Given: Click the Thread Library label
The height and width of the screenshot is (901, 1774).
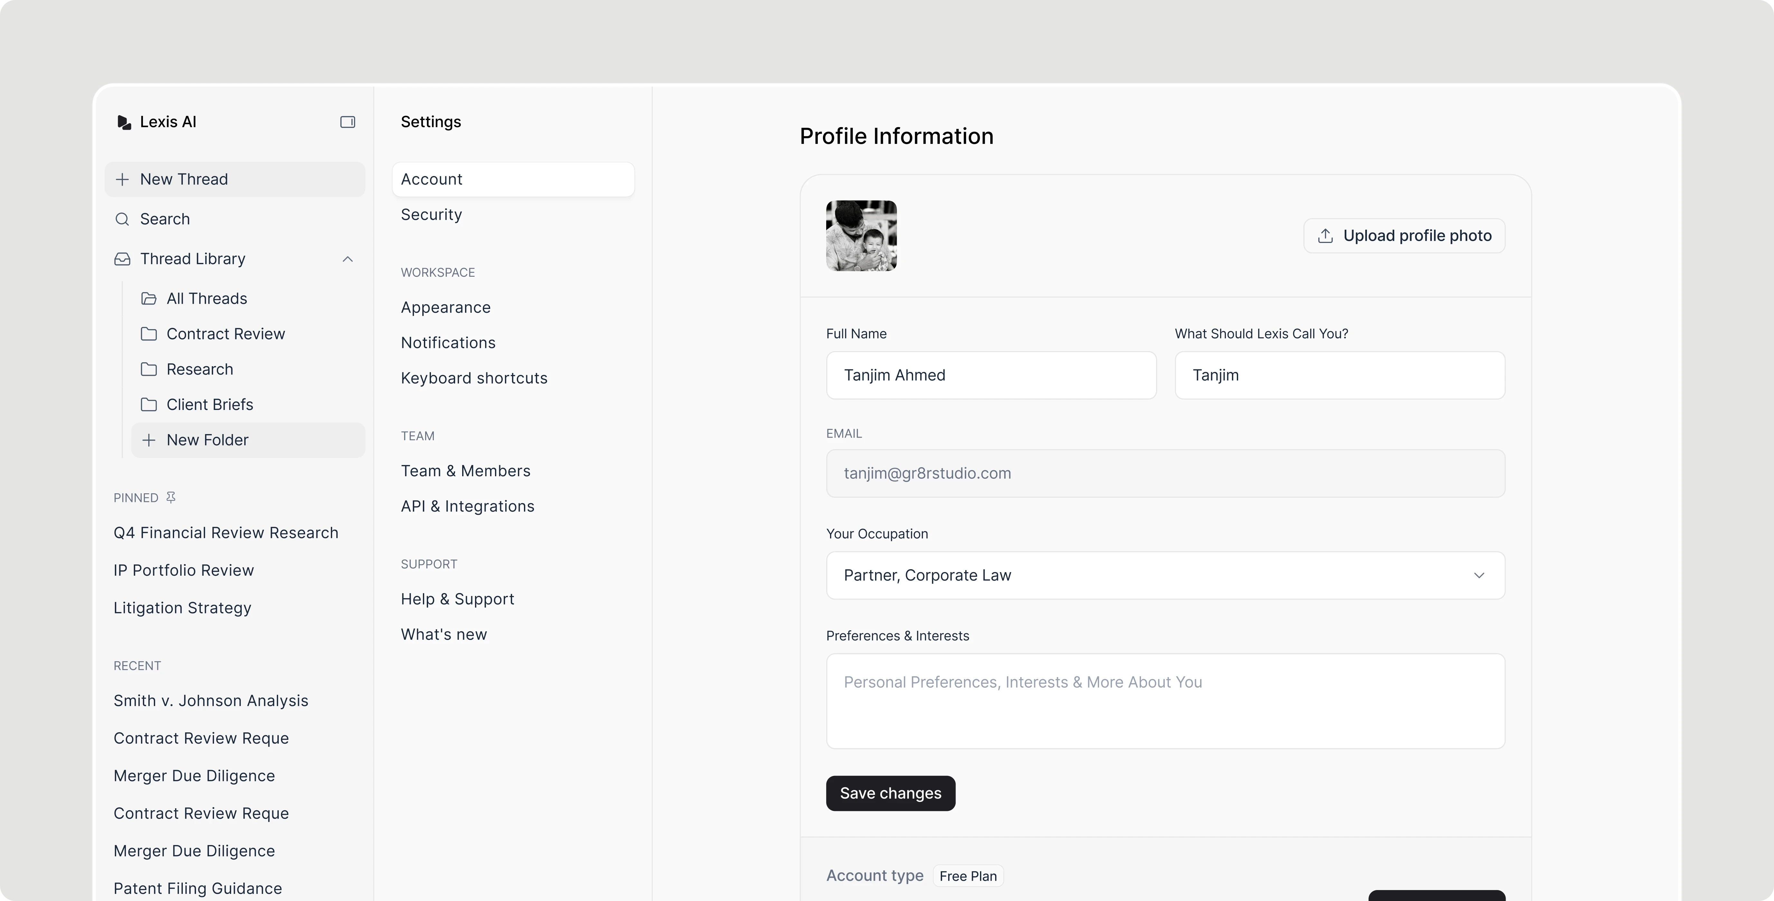Looking at the screenshot, I should tap(193, 259).
